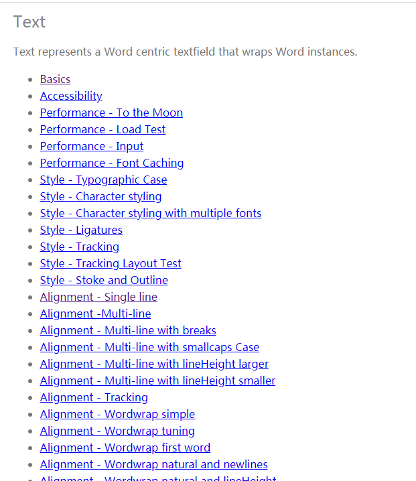Select Alignment -Multi-line link

tap(95, 314)
